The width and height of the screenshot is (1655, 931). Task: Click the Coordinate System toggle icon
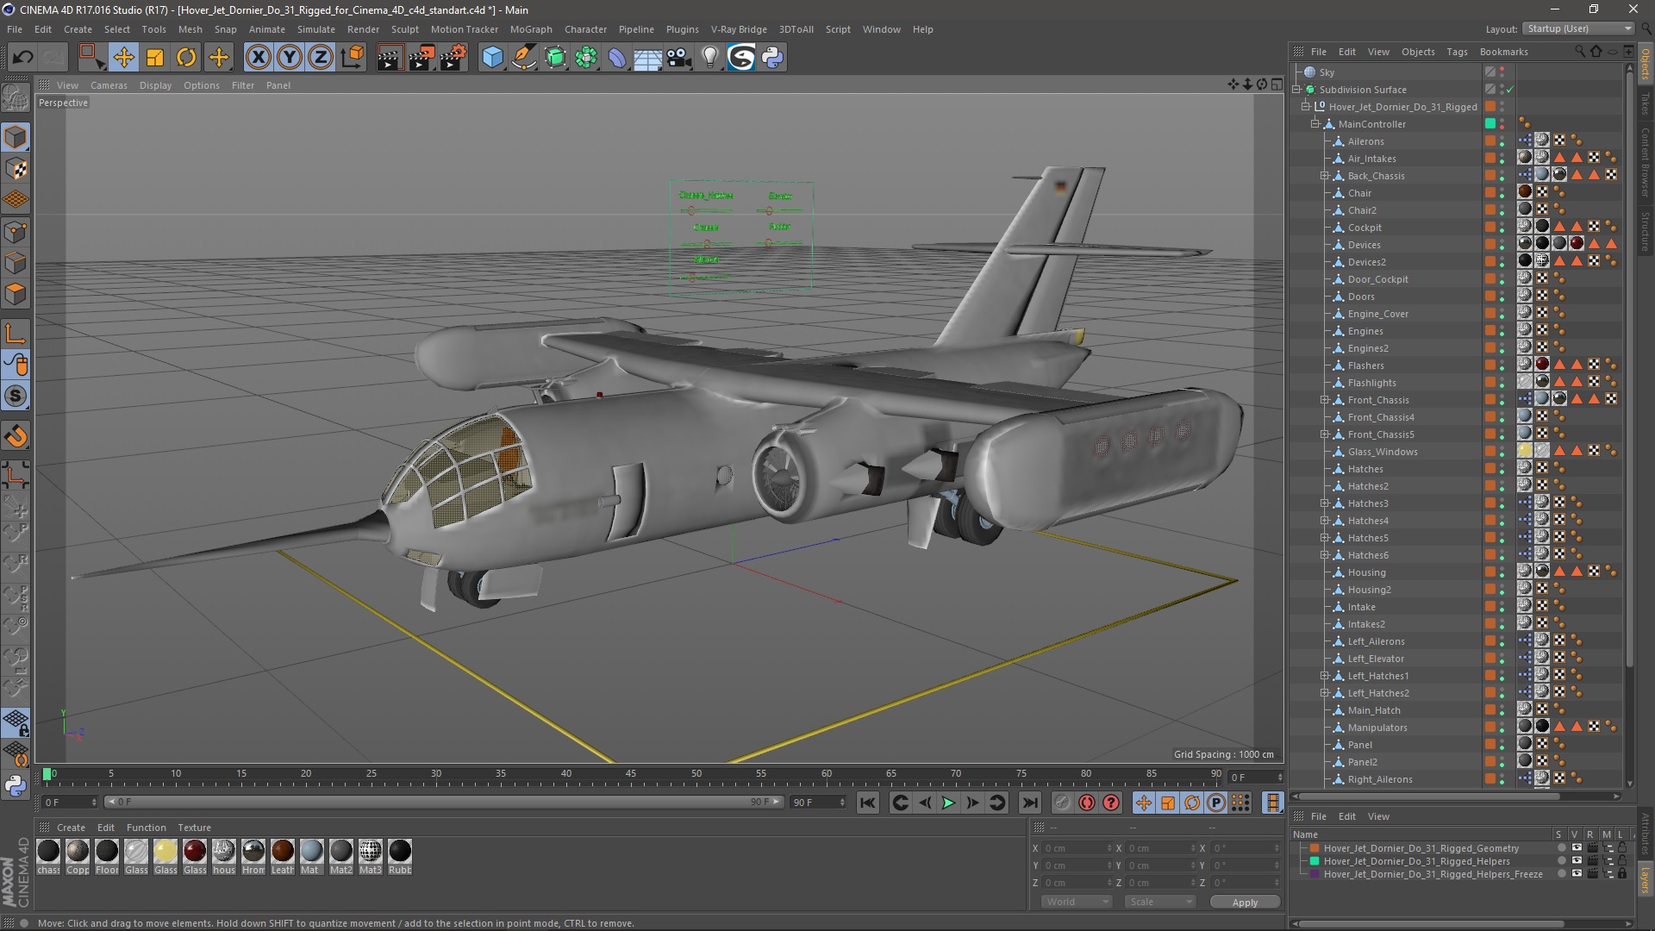(353, 58)
